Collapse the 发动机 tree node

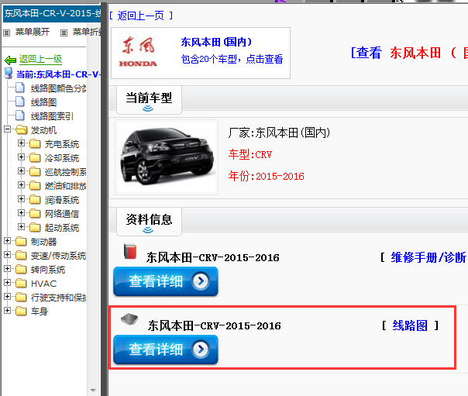tap(8, 129)
